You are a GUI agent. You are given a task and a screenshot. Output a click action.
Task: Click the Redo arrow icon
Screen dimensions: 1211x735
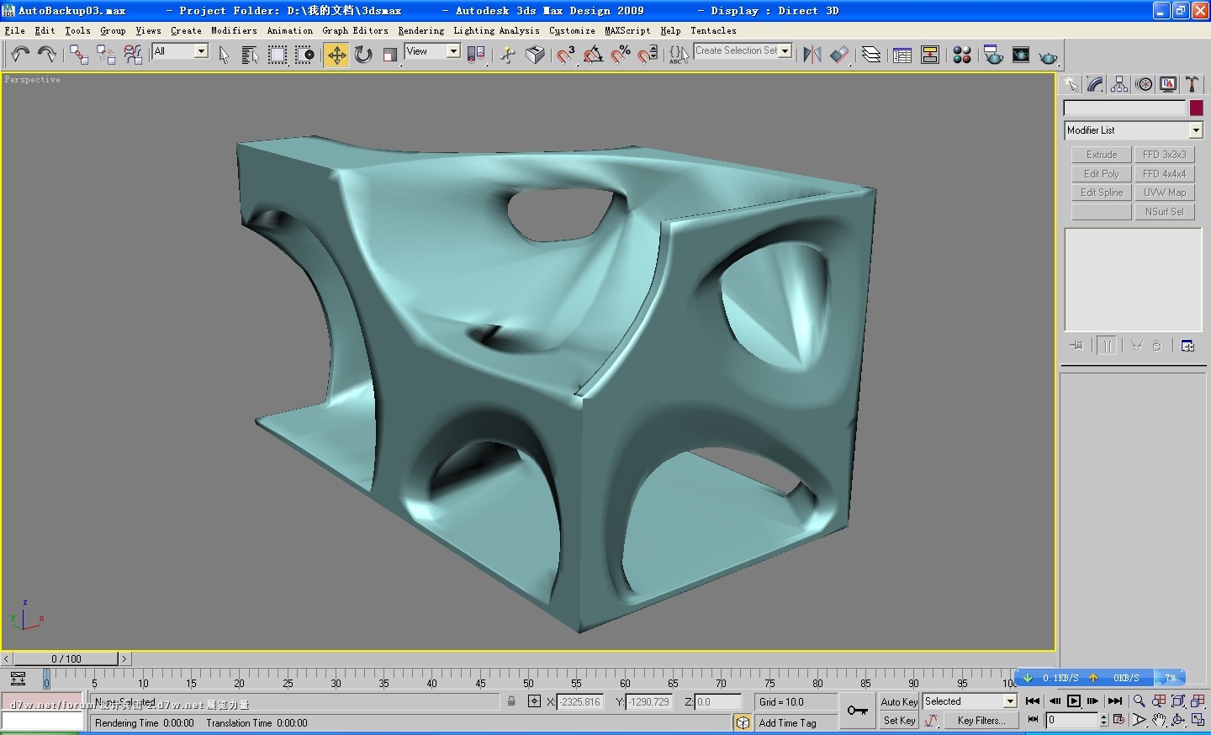(47, 55)
